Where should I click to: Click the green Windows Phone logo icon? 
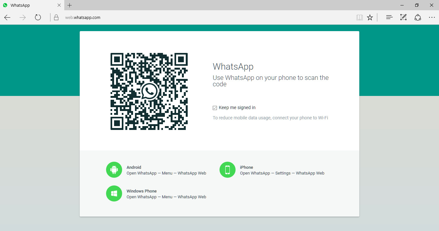point(114,193)
